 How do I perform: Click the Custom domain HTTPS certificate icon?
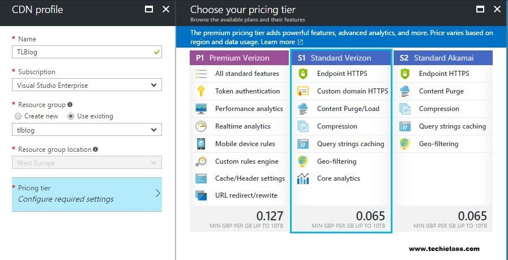[x=303, y=91]
